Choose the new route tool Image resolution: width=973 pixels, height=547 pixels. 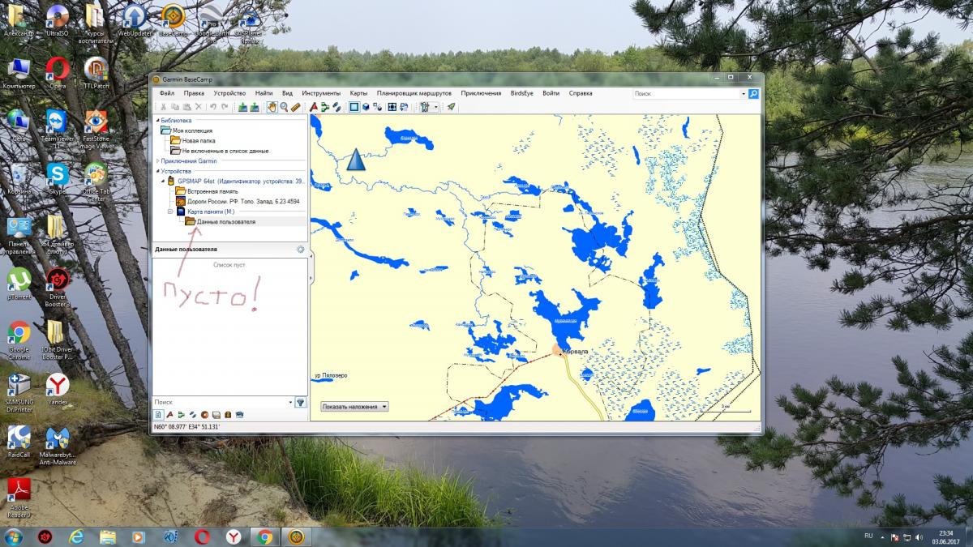pos(325,107)
